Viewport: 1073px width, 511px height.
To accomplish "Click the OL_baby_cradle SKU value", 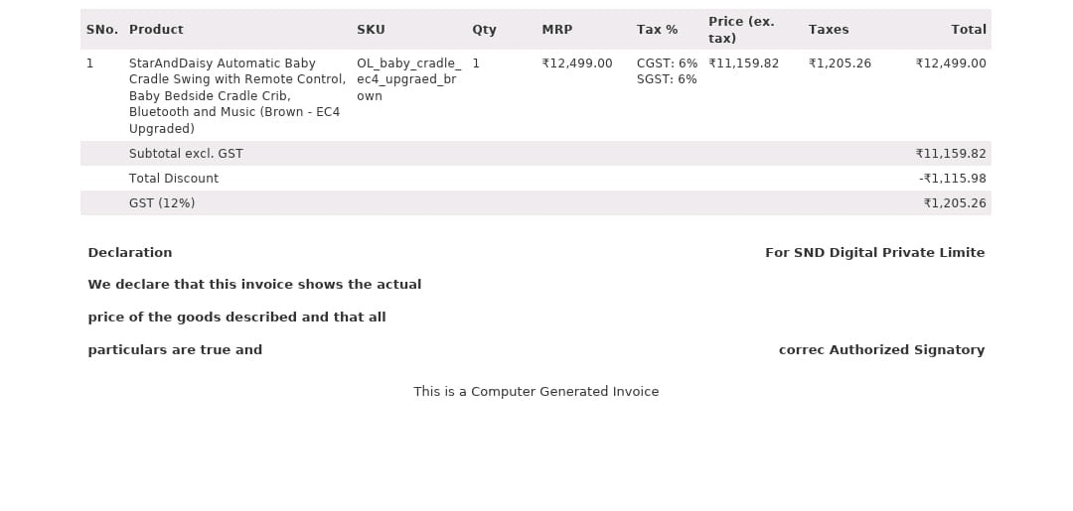I will (409, 79).
